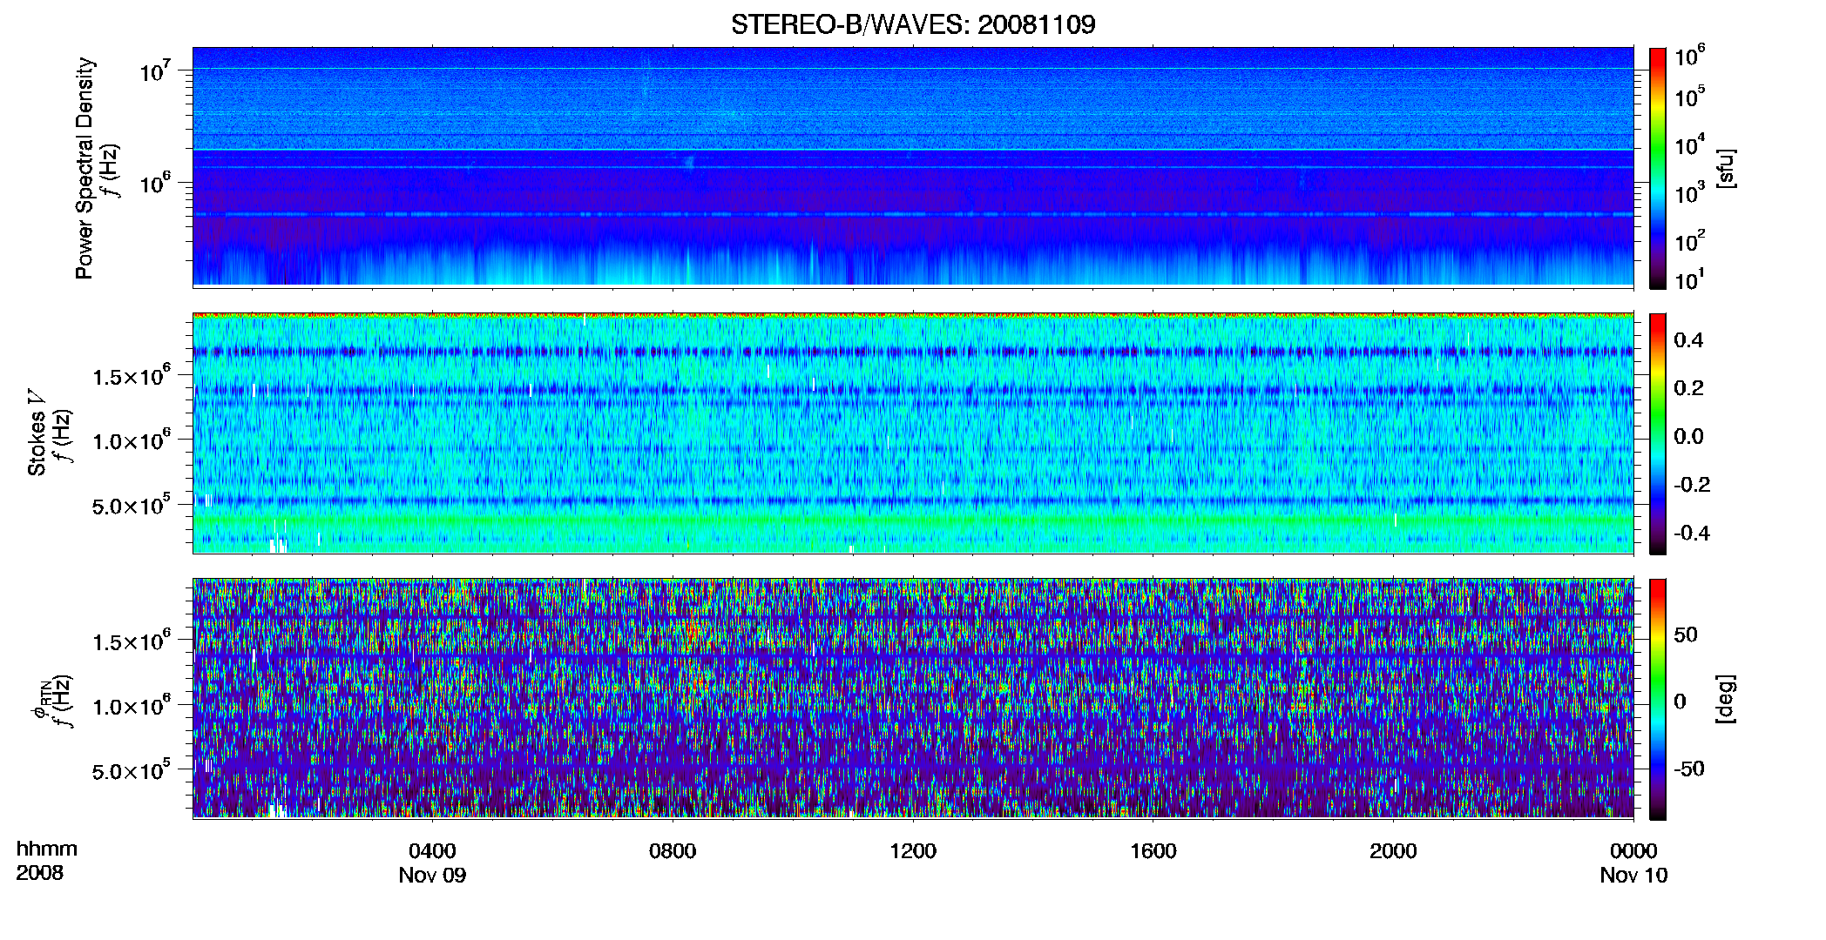Click the Stokes V colorbar

pyautogui.click(x=1658, y=433)
